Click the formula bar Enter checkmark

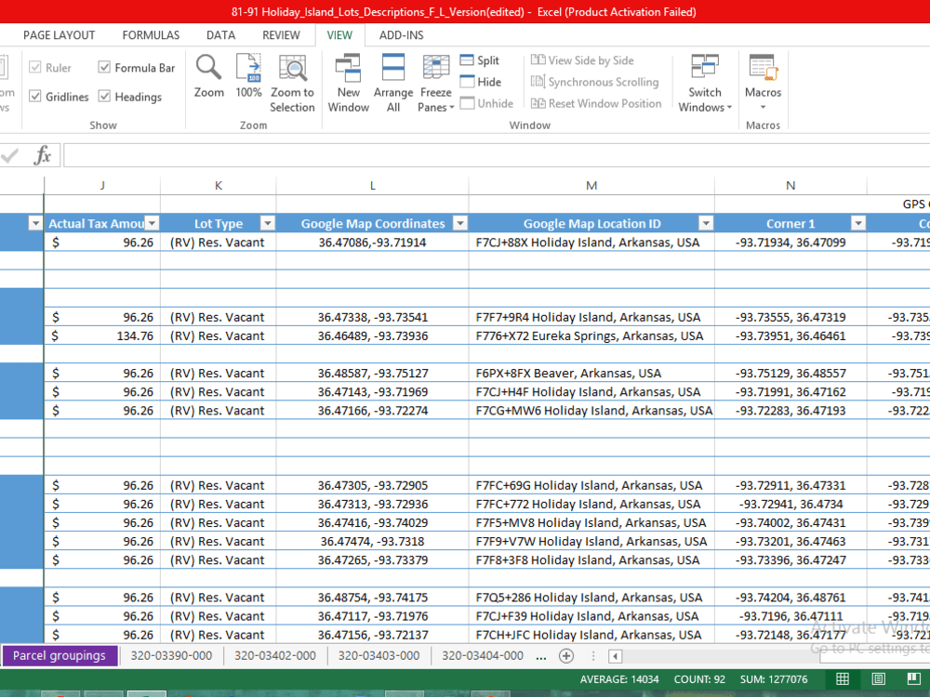tap(9, 156)
